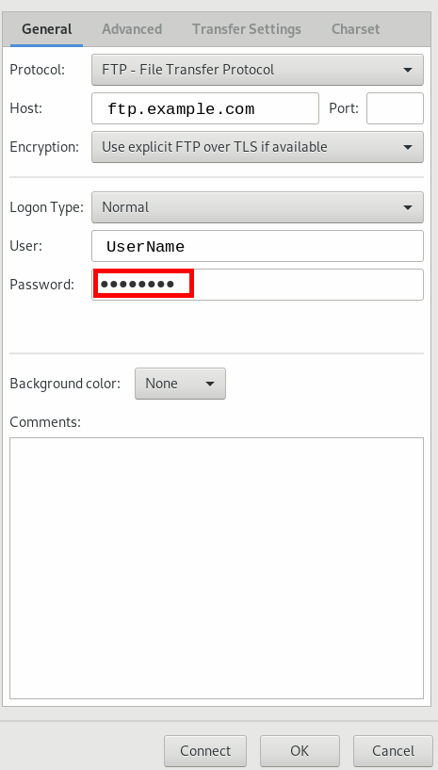Switch to the Advanced tab
The width and height of the screenshot is (438, 770).
pos(132,29)
